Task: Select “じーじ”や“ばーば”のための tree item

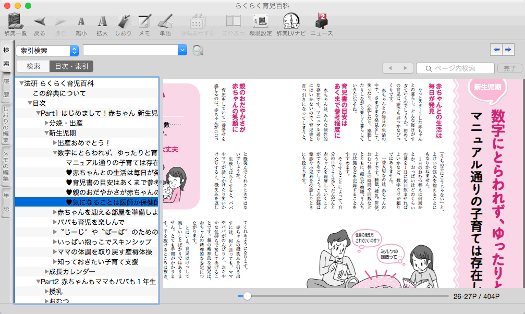Action: click(x=109, y=232)
